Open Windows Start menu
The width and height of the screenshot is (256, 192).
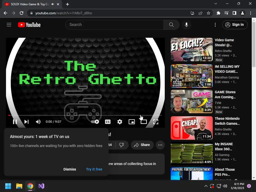coord(8,186)
